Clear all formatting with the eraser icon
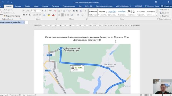Image resolution: width=172 pixels, height=96 pixels. (x=55, y=11)
